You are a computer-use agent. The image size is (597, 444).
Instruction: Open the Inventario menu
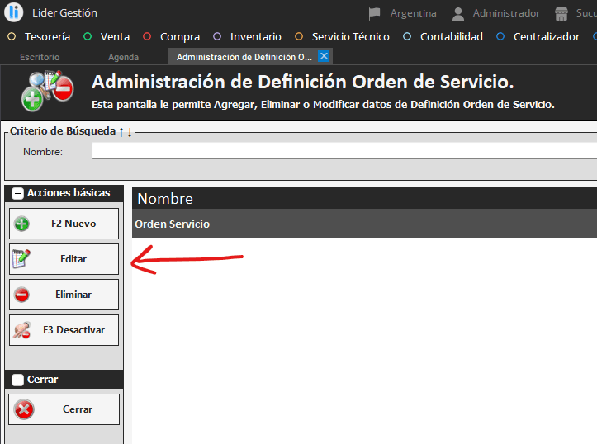coord(255,36)
